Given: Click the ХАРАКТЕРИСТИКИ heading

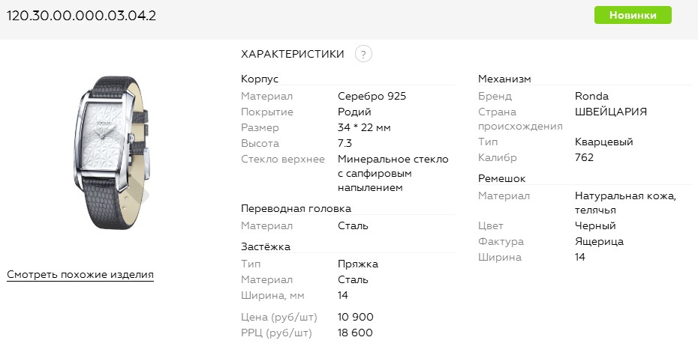Looking at the screenshot, I should (x=293, y=54).
